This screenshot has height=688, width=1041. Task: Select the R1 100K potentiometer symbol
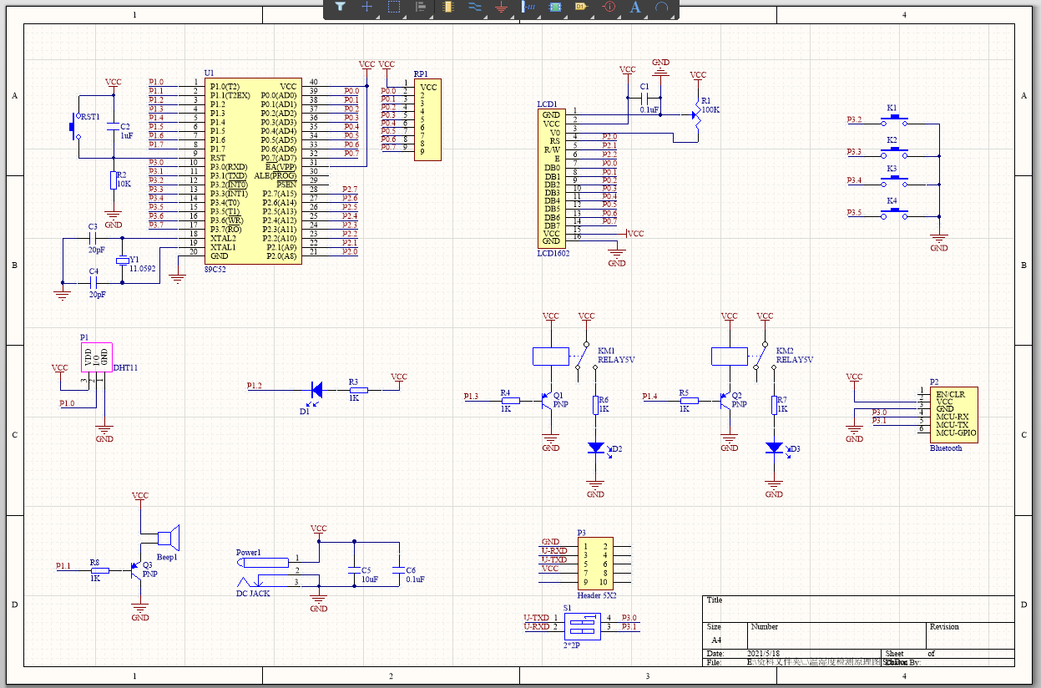click(698, 115)
